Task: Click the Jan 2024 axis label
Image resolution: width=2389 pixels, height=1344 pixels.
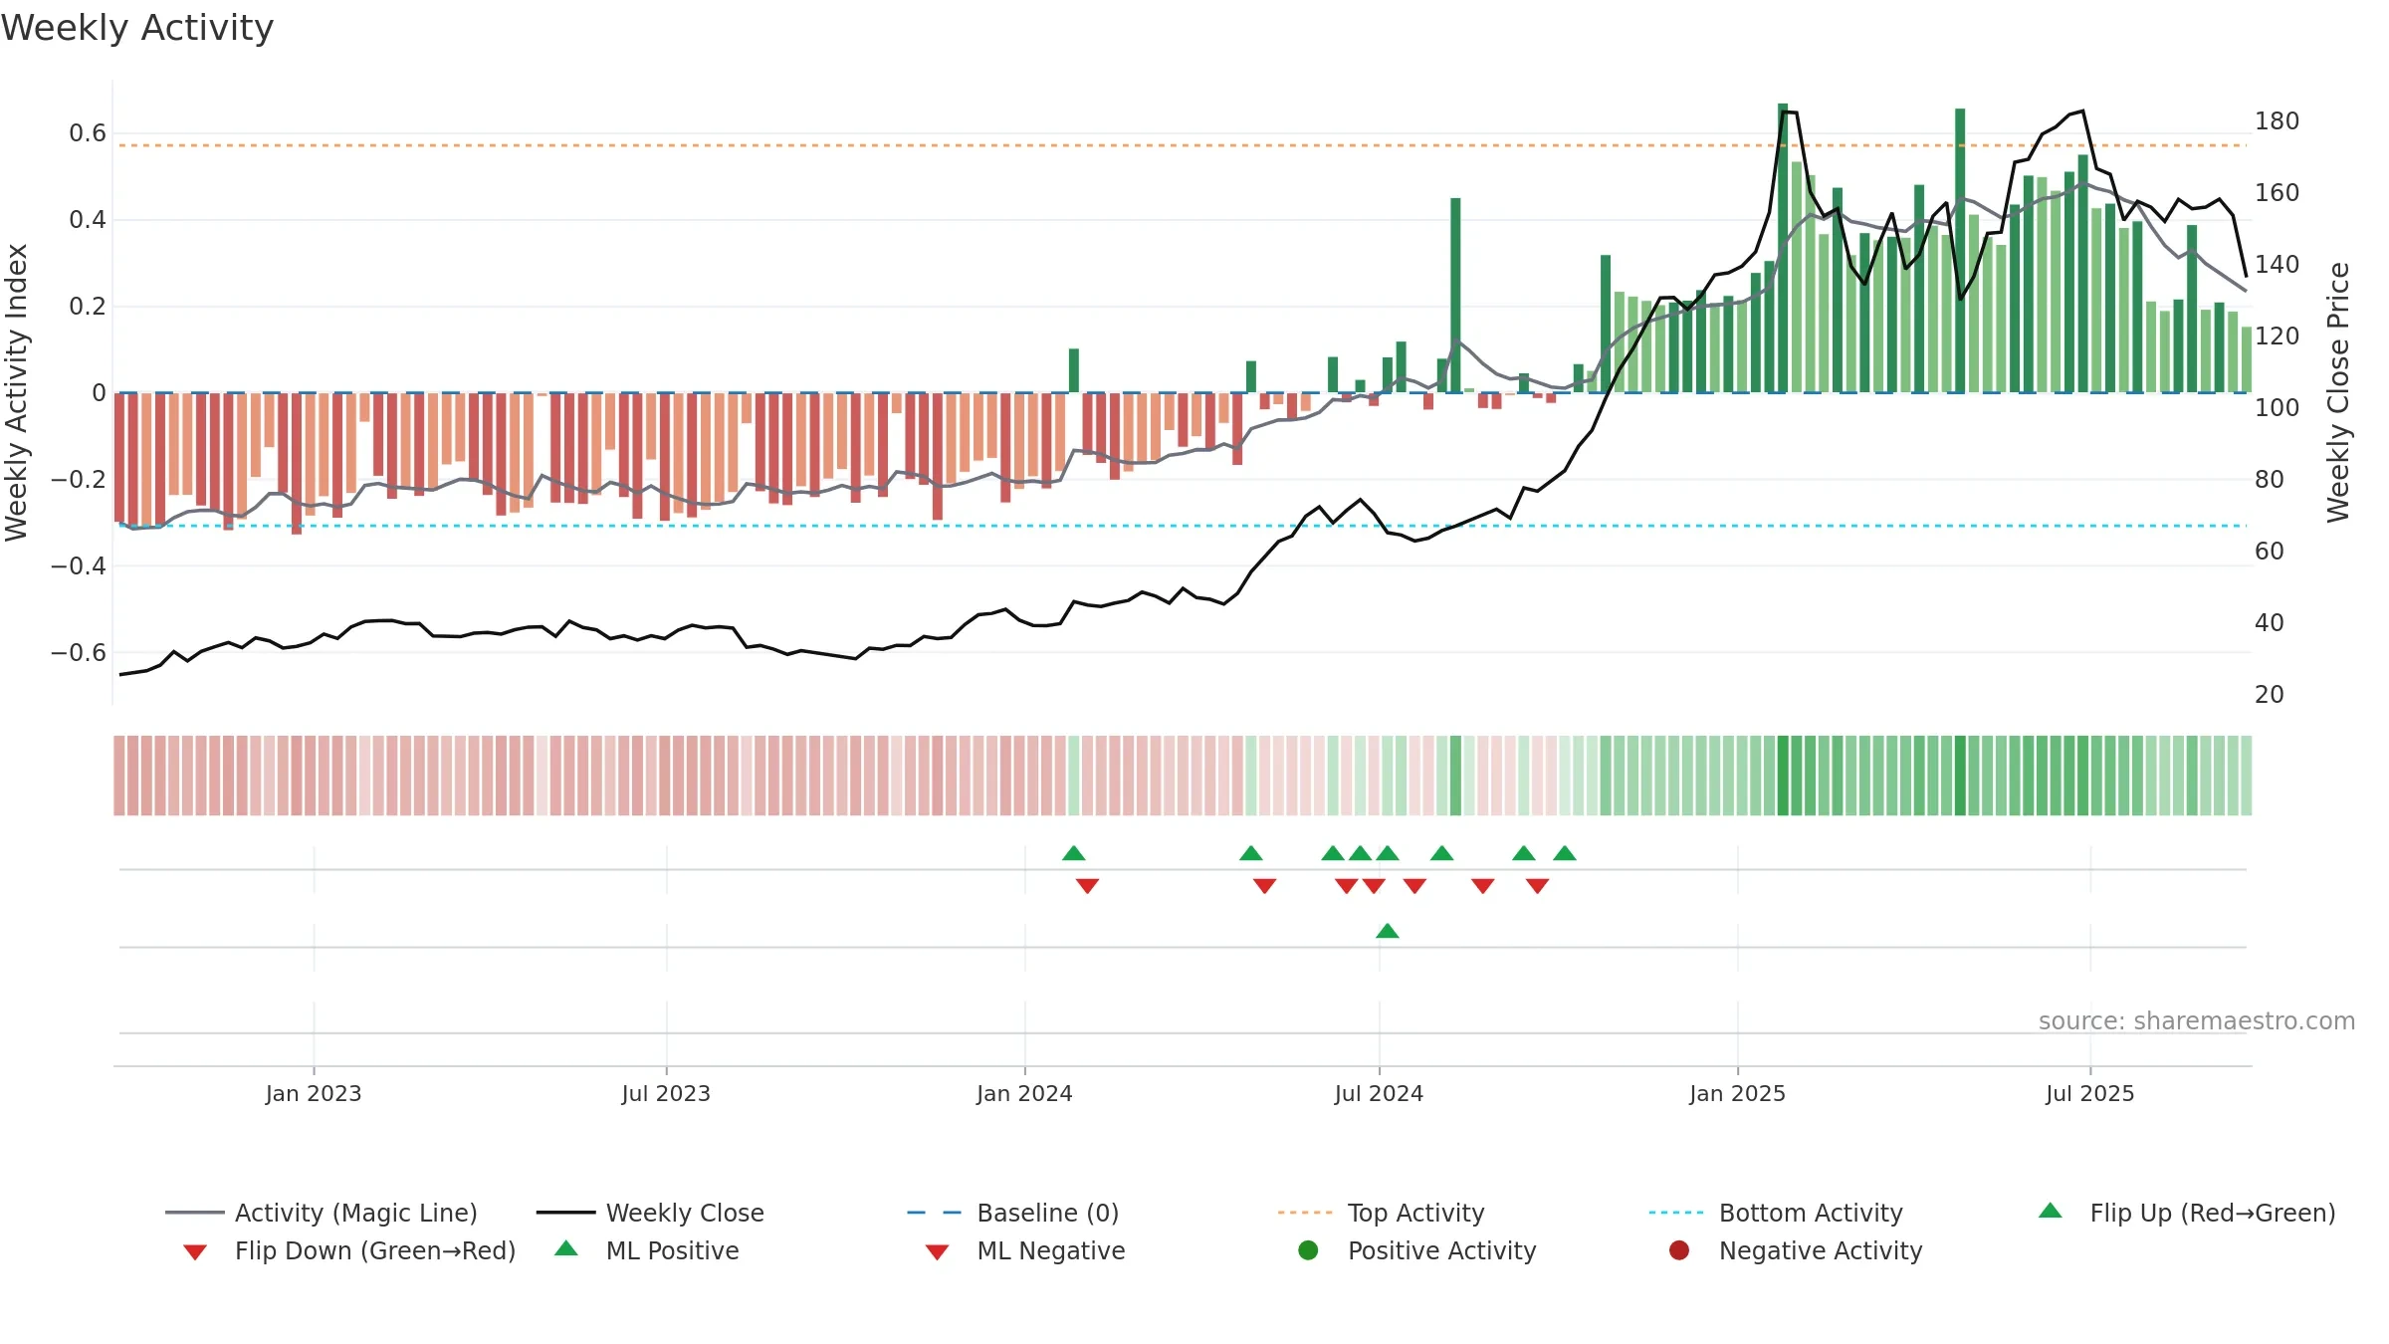Action: tap(1024, 1093)
